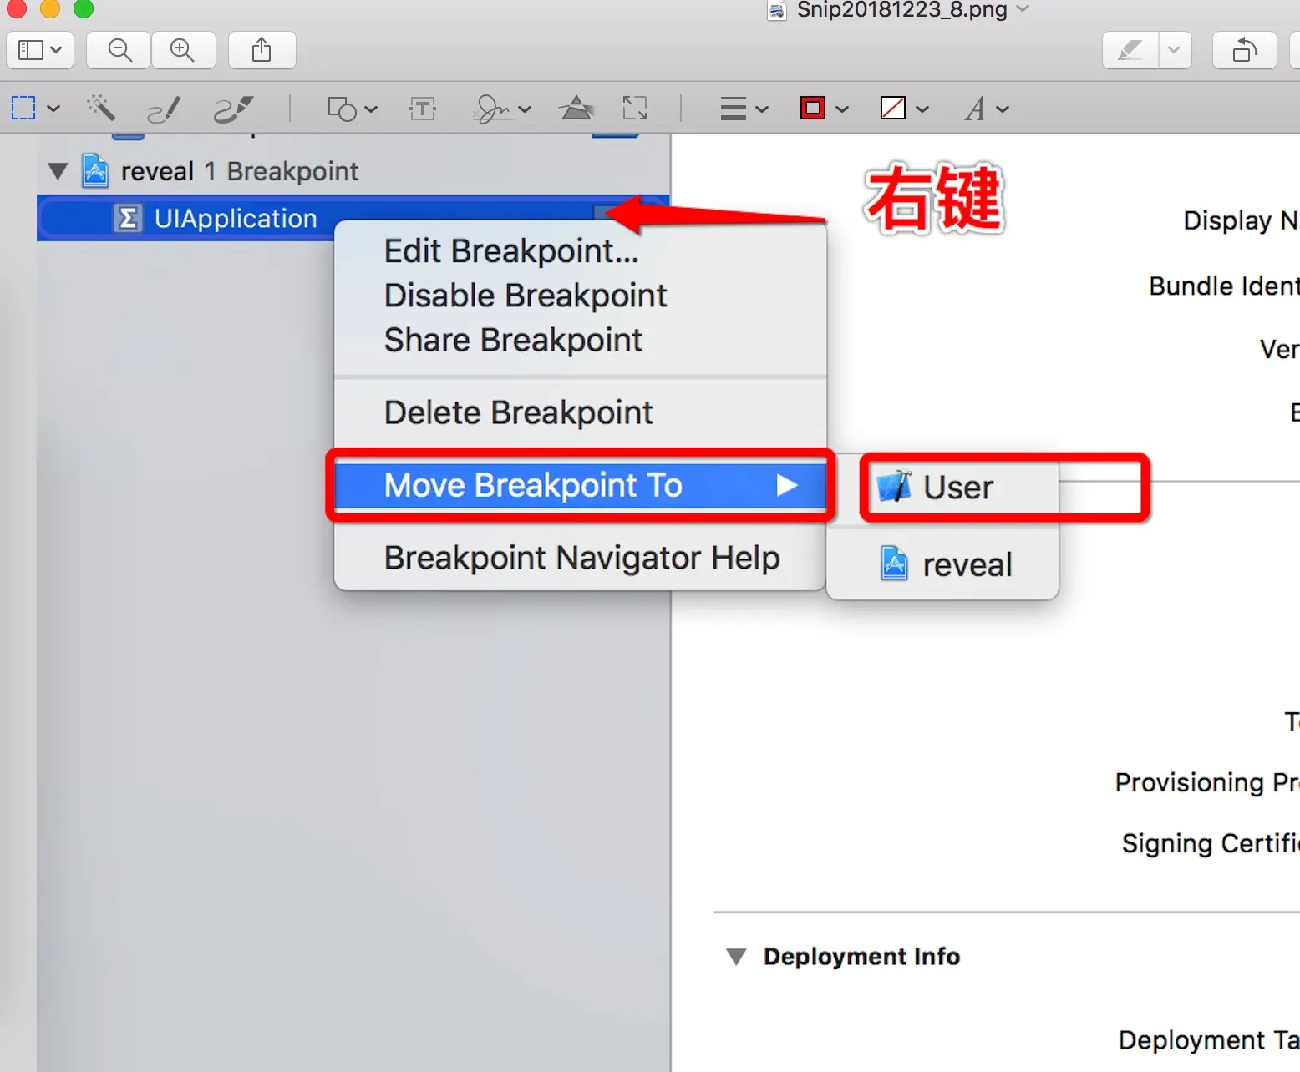Image resolution: width=1300 pixels, height=1072 pixels.
Task: Click the Adjust Color prism icon
Action: [x=576, y=108]
